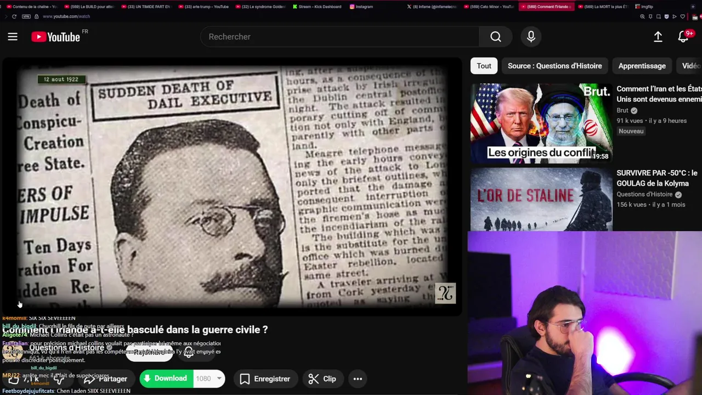This screenshot has width=702, height=395.
Task: Select the Apprentissage filter chip
Action: point(642,66)
